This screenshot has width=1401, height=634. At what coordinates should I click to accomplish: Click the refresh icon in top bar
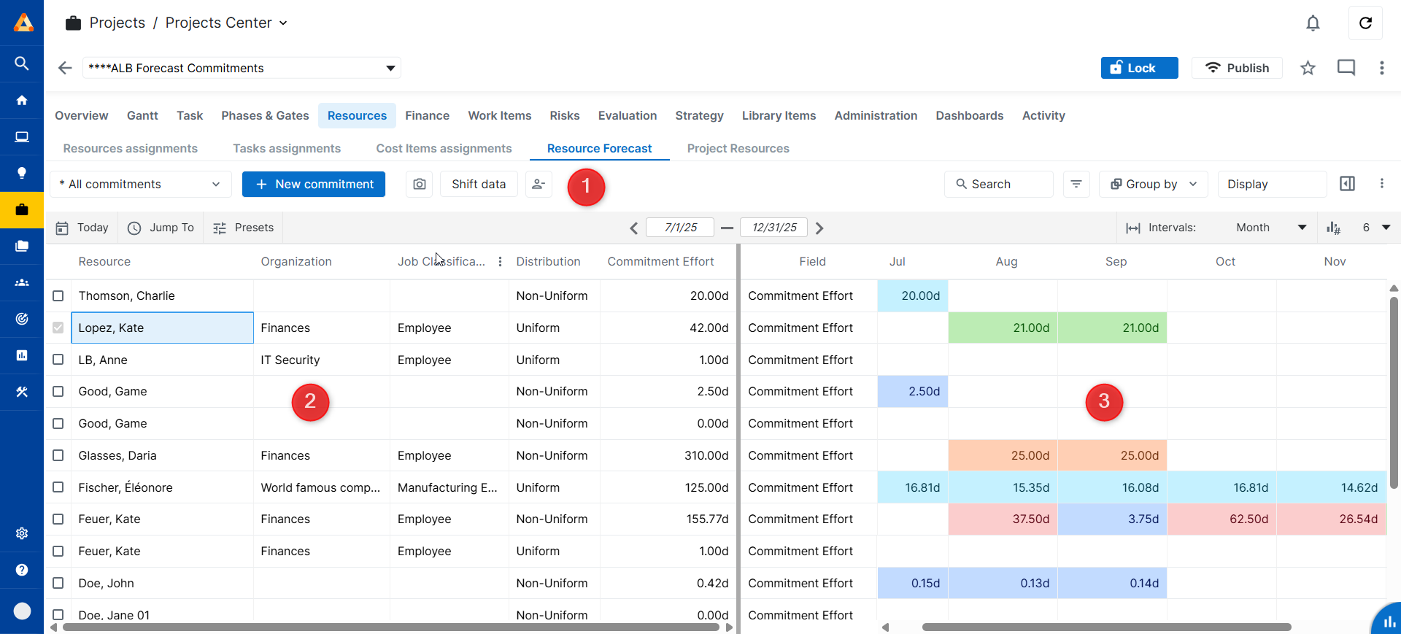pos(1365,23)
